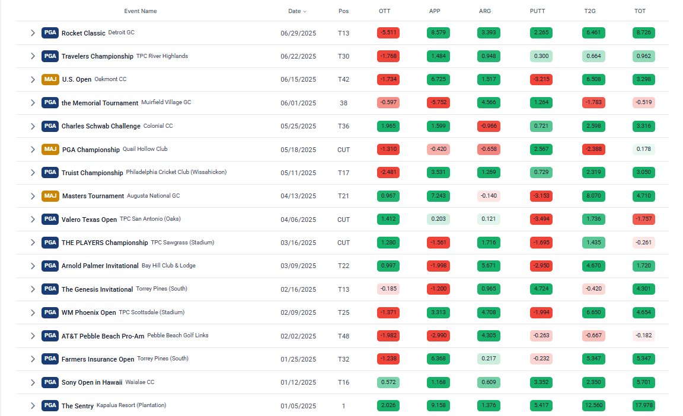Click the TOT value 0.178
Image resolution: width=683 pixels, height=416 pixels.
[x=644, y=149]
